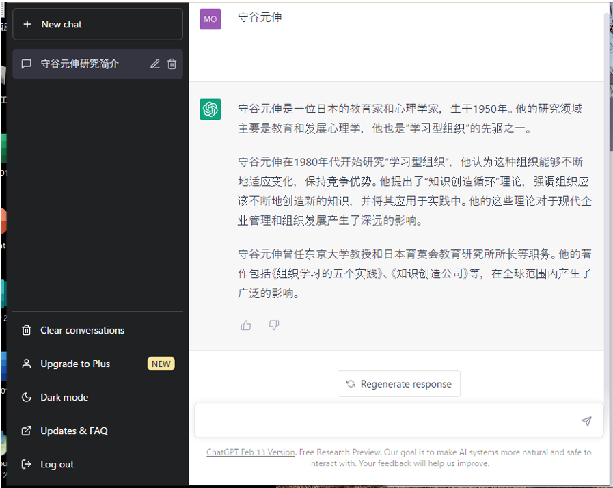
Task: Click the purple MO user avatar
Action: [210, 19]
